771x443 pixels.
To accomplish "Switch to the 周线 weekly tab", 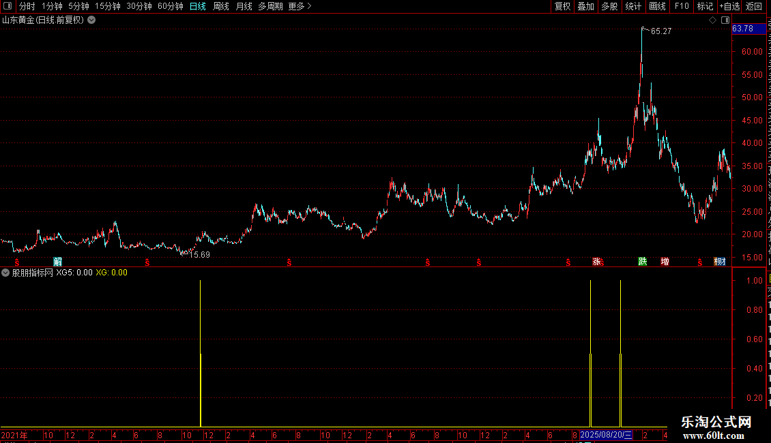I will click(x=221, y=6).
